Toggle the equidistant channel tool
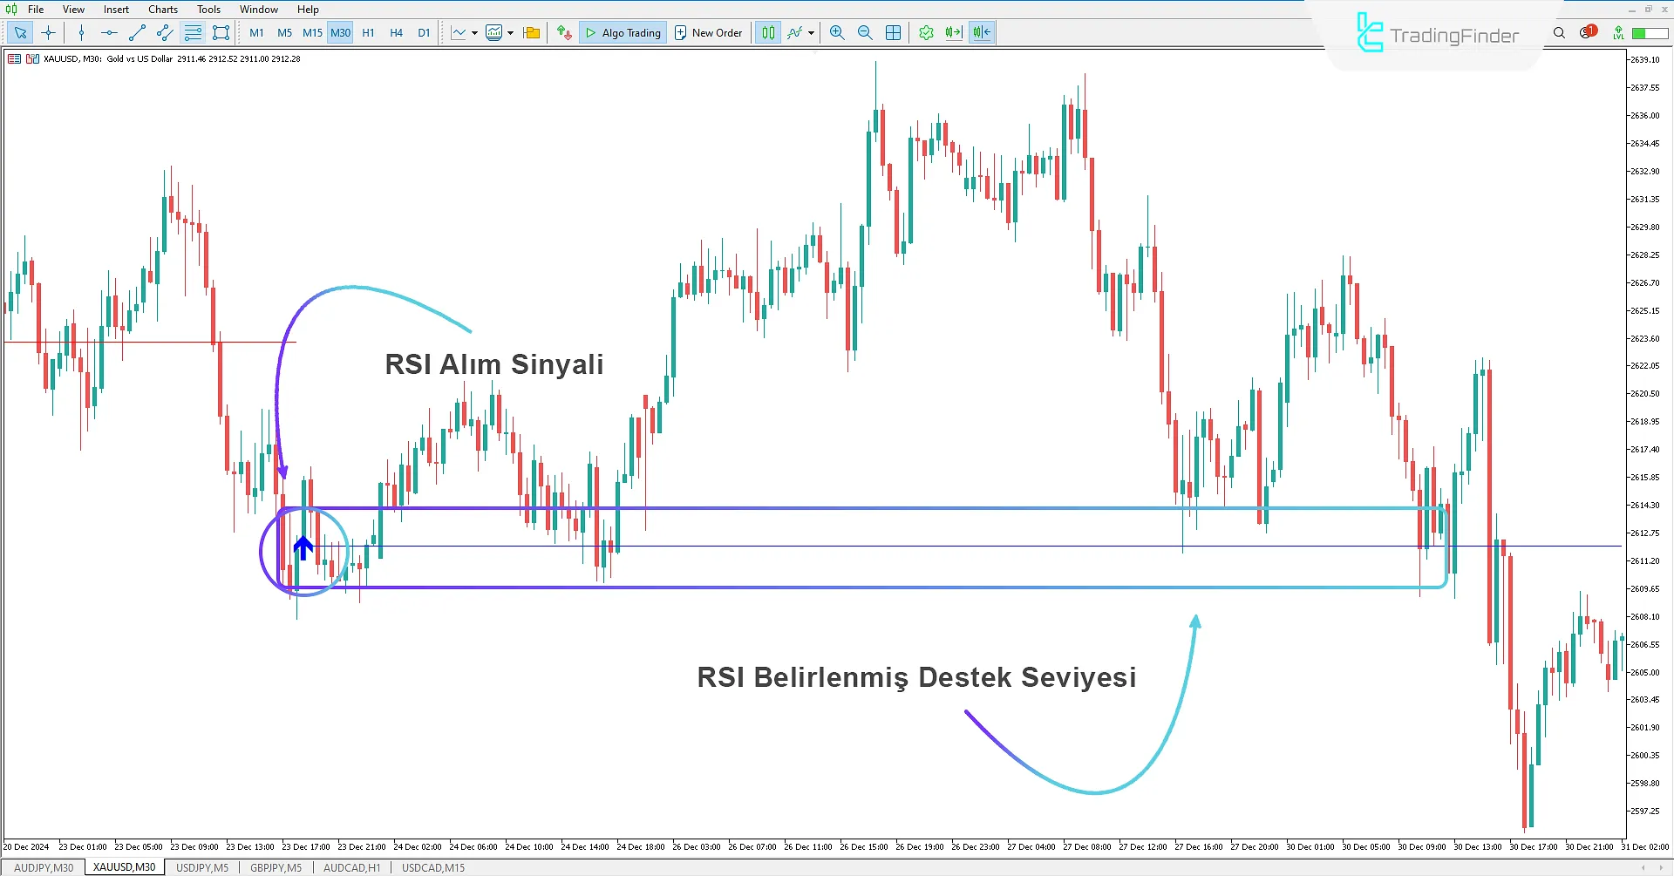The width and height of the screenshot is (1674, 876). point(164,32)
